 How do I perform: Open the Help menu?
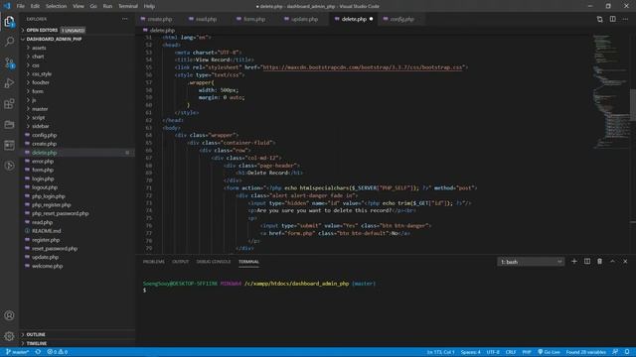(x=149, y=6)
